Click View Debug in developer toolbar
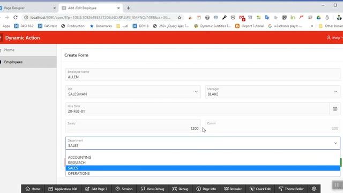343x193 pixels. tap(152, 189)
